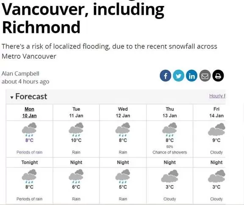Select the Thu 13 Jan column header

tap(169, 112)
